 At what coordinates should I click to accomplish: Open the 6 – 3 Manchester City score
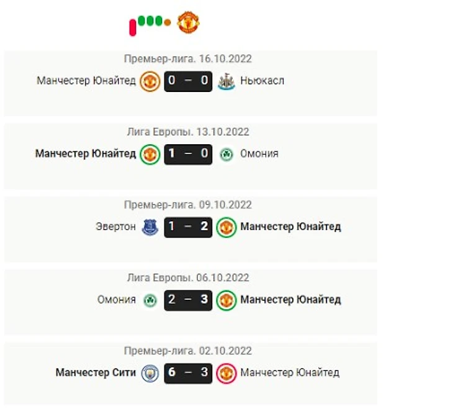(x=188, y=373)
